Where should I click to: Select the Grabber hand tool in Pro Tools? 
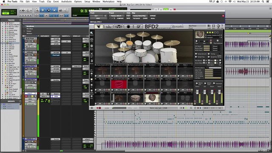[x=54, y=10]
